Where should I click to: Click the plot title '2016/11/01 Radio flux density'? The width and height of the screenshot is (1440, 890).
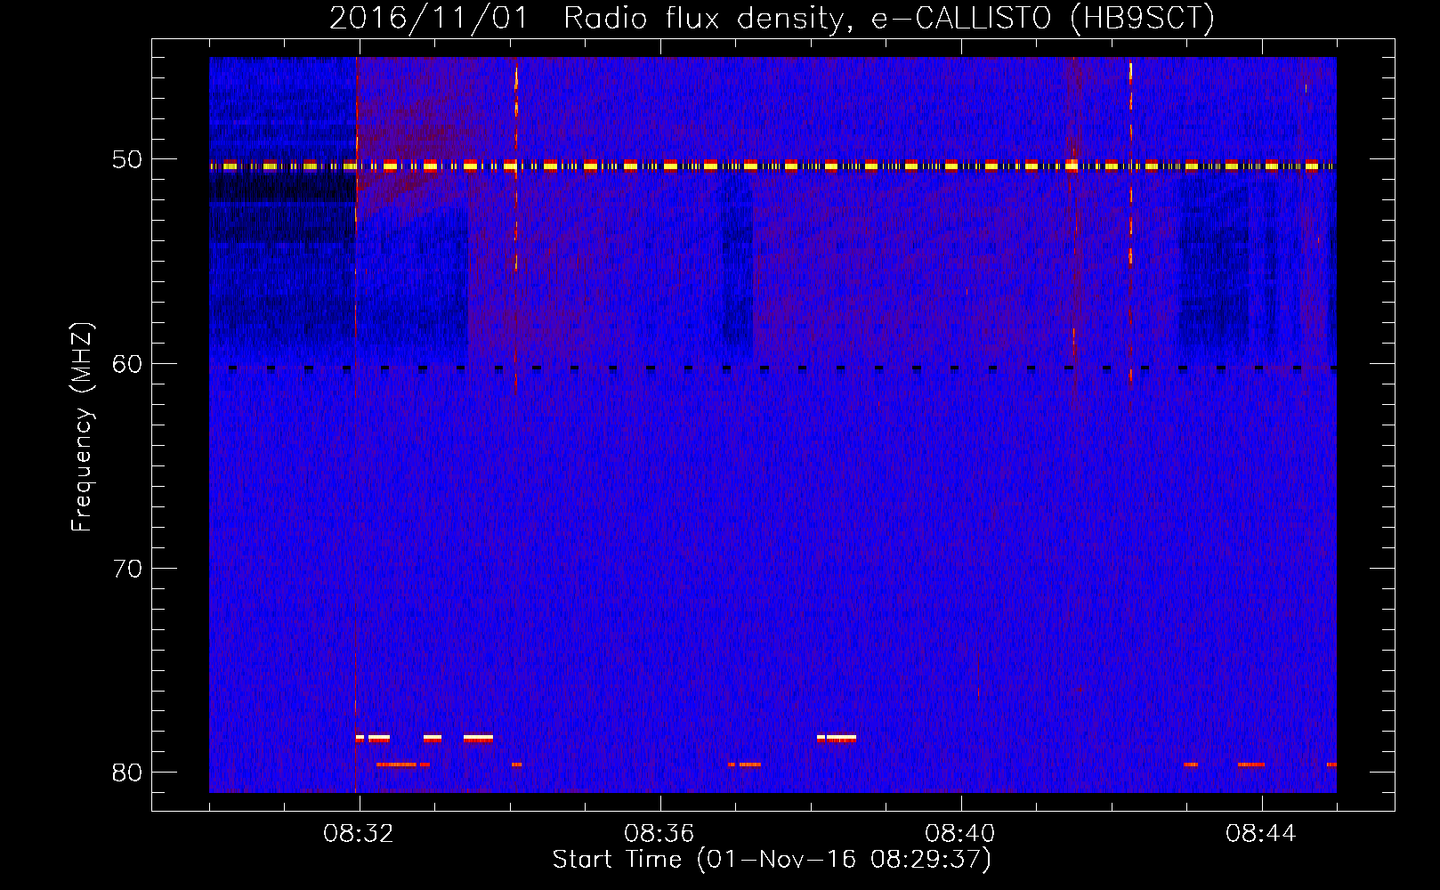pyautogui.click(x=772, y=18)
